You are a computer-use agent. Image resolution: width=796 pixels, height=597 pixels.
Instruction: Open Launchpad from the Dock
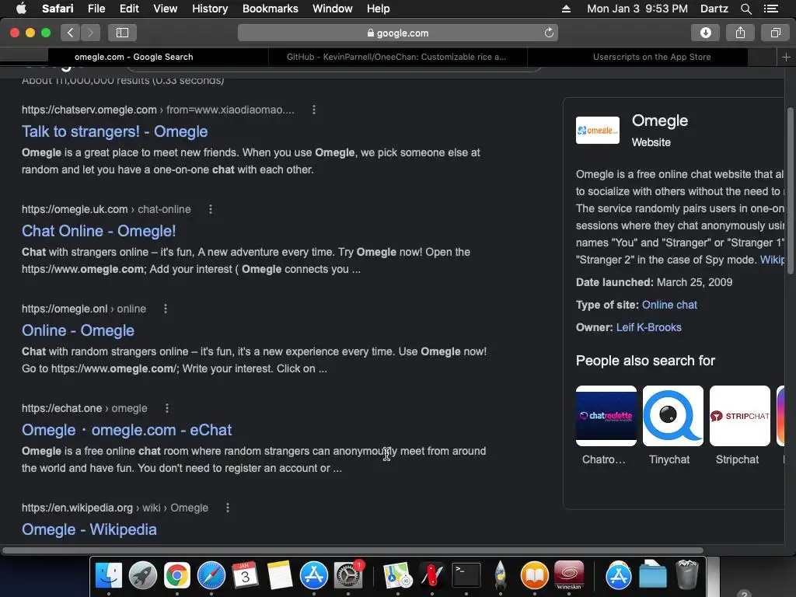coord(143,575)
